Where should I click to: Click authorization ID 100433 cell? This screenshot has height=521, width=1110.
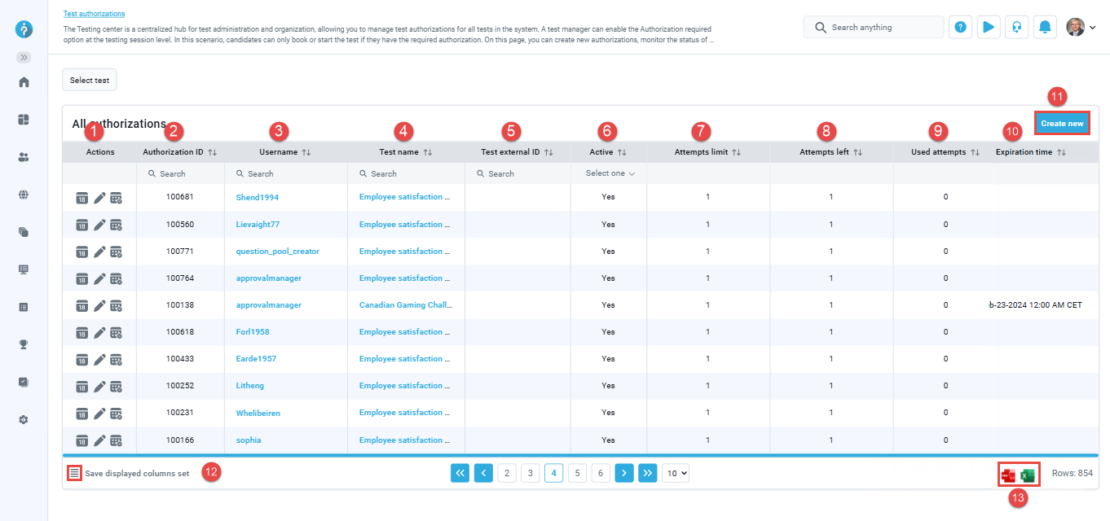click(180, 359)
